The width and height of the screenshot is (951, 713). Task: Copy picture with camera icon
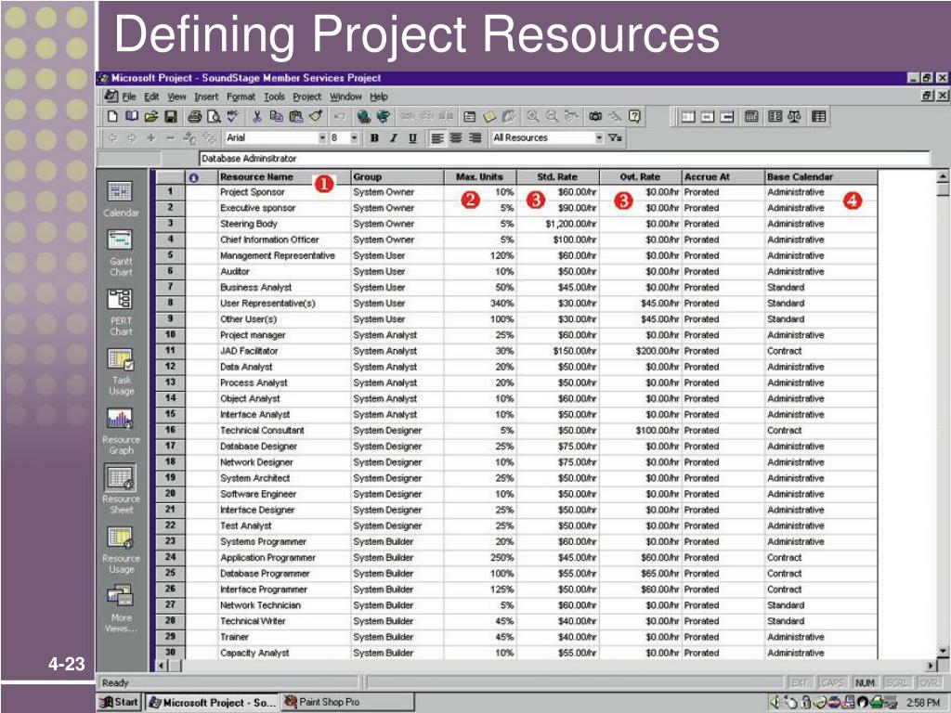click(x=595, y=116)
